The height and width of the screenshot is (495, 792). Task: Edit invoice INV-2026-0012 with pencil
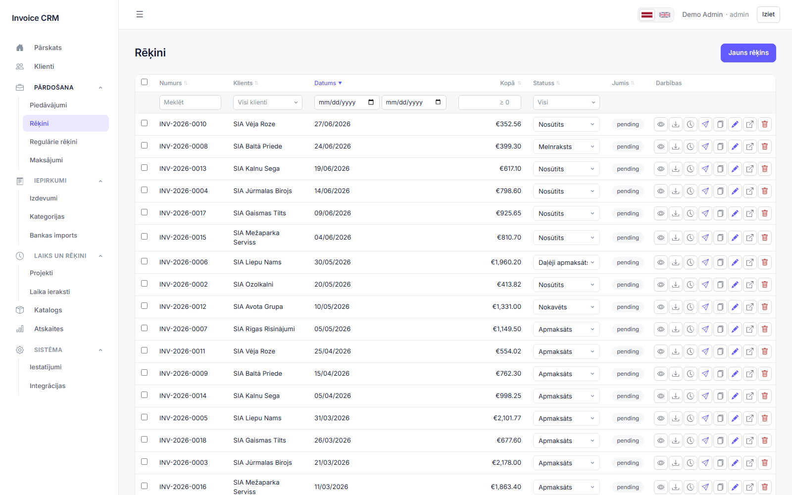735,307
